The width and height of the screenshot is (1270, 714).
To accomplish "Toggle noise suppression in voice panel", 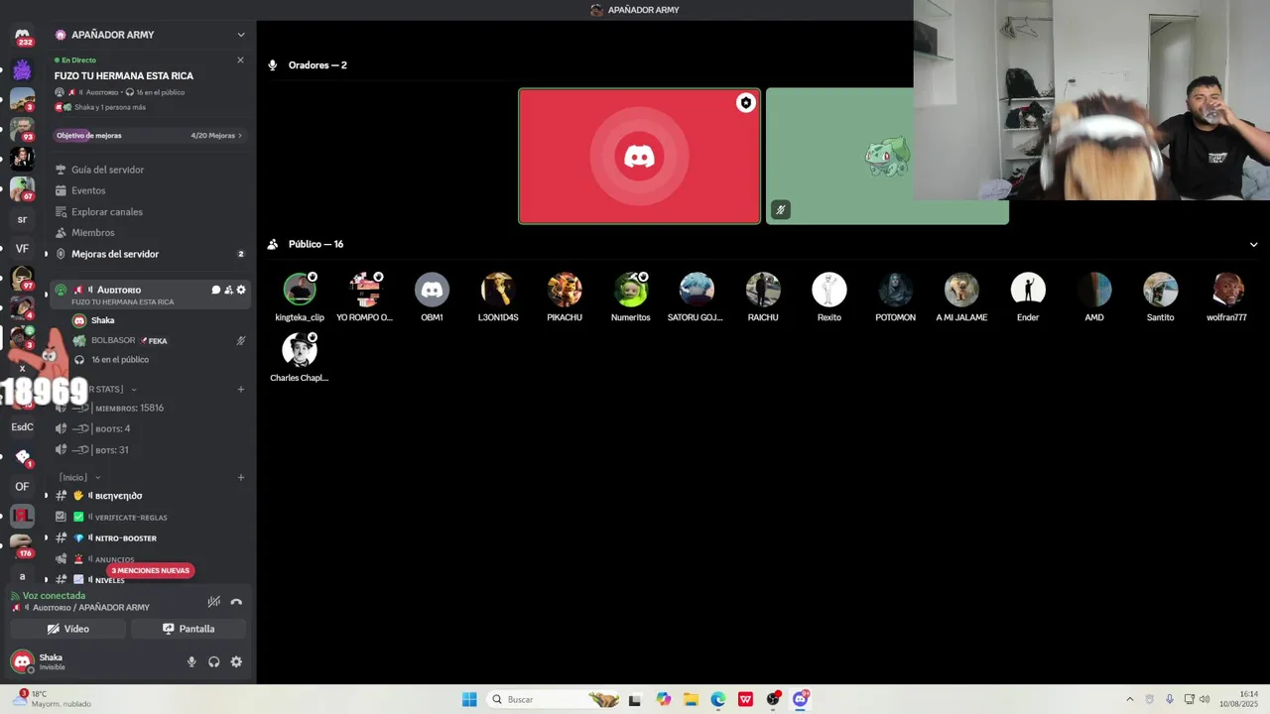I will [x=213, y=601].
